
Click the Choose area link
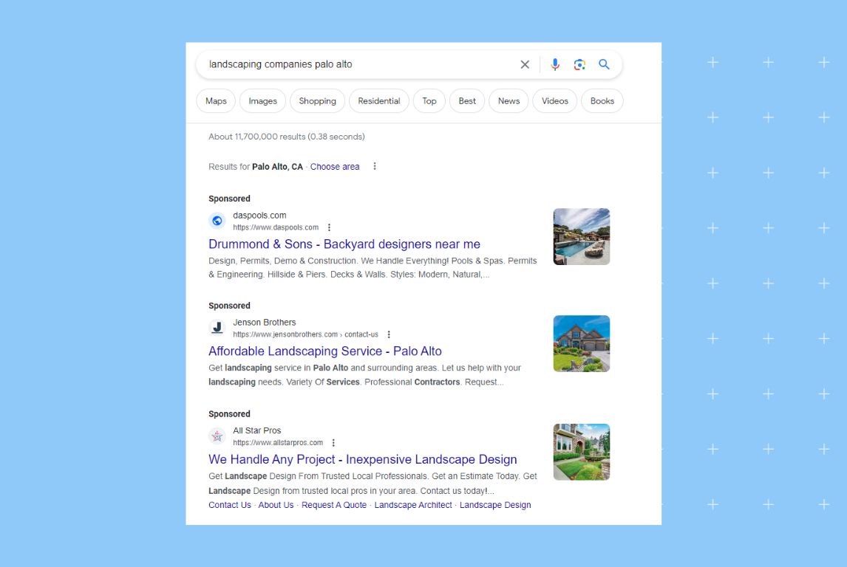pyautogui.click(x=334, y=167)
